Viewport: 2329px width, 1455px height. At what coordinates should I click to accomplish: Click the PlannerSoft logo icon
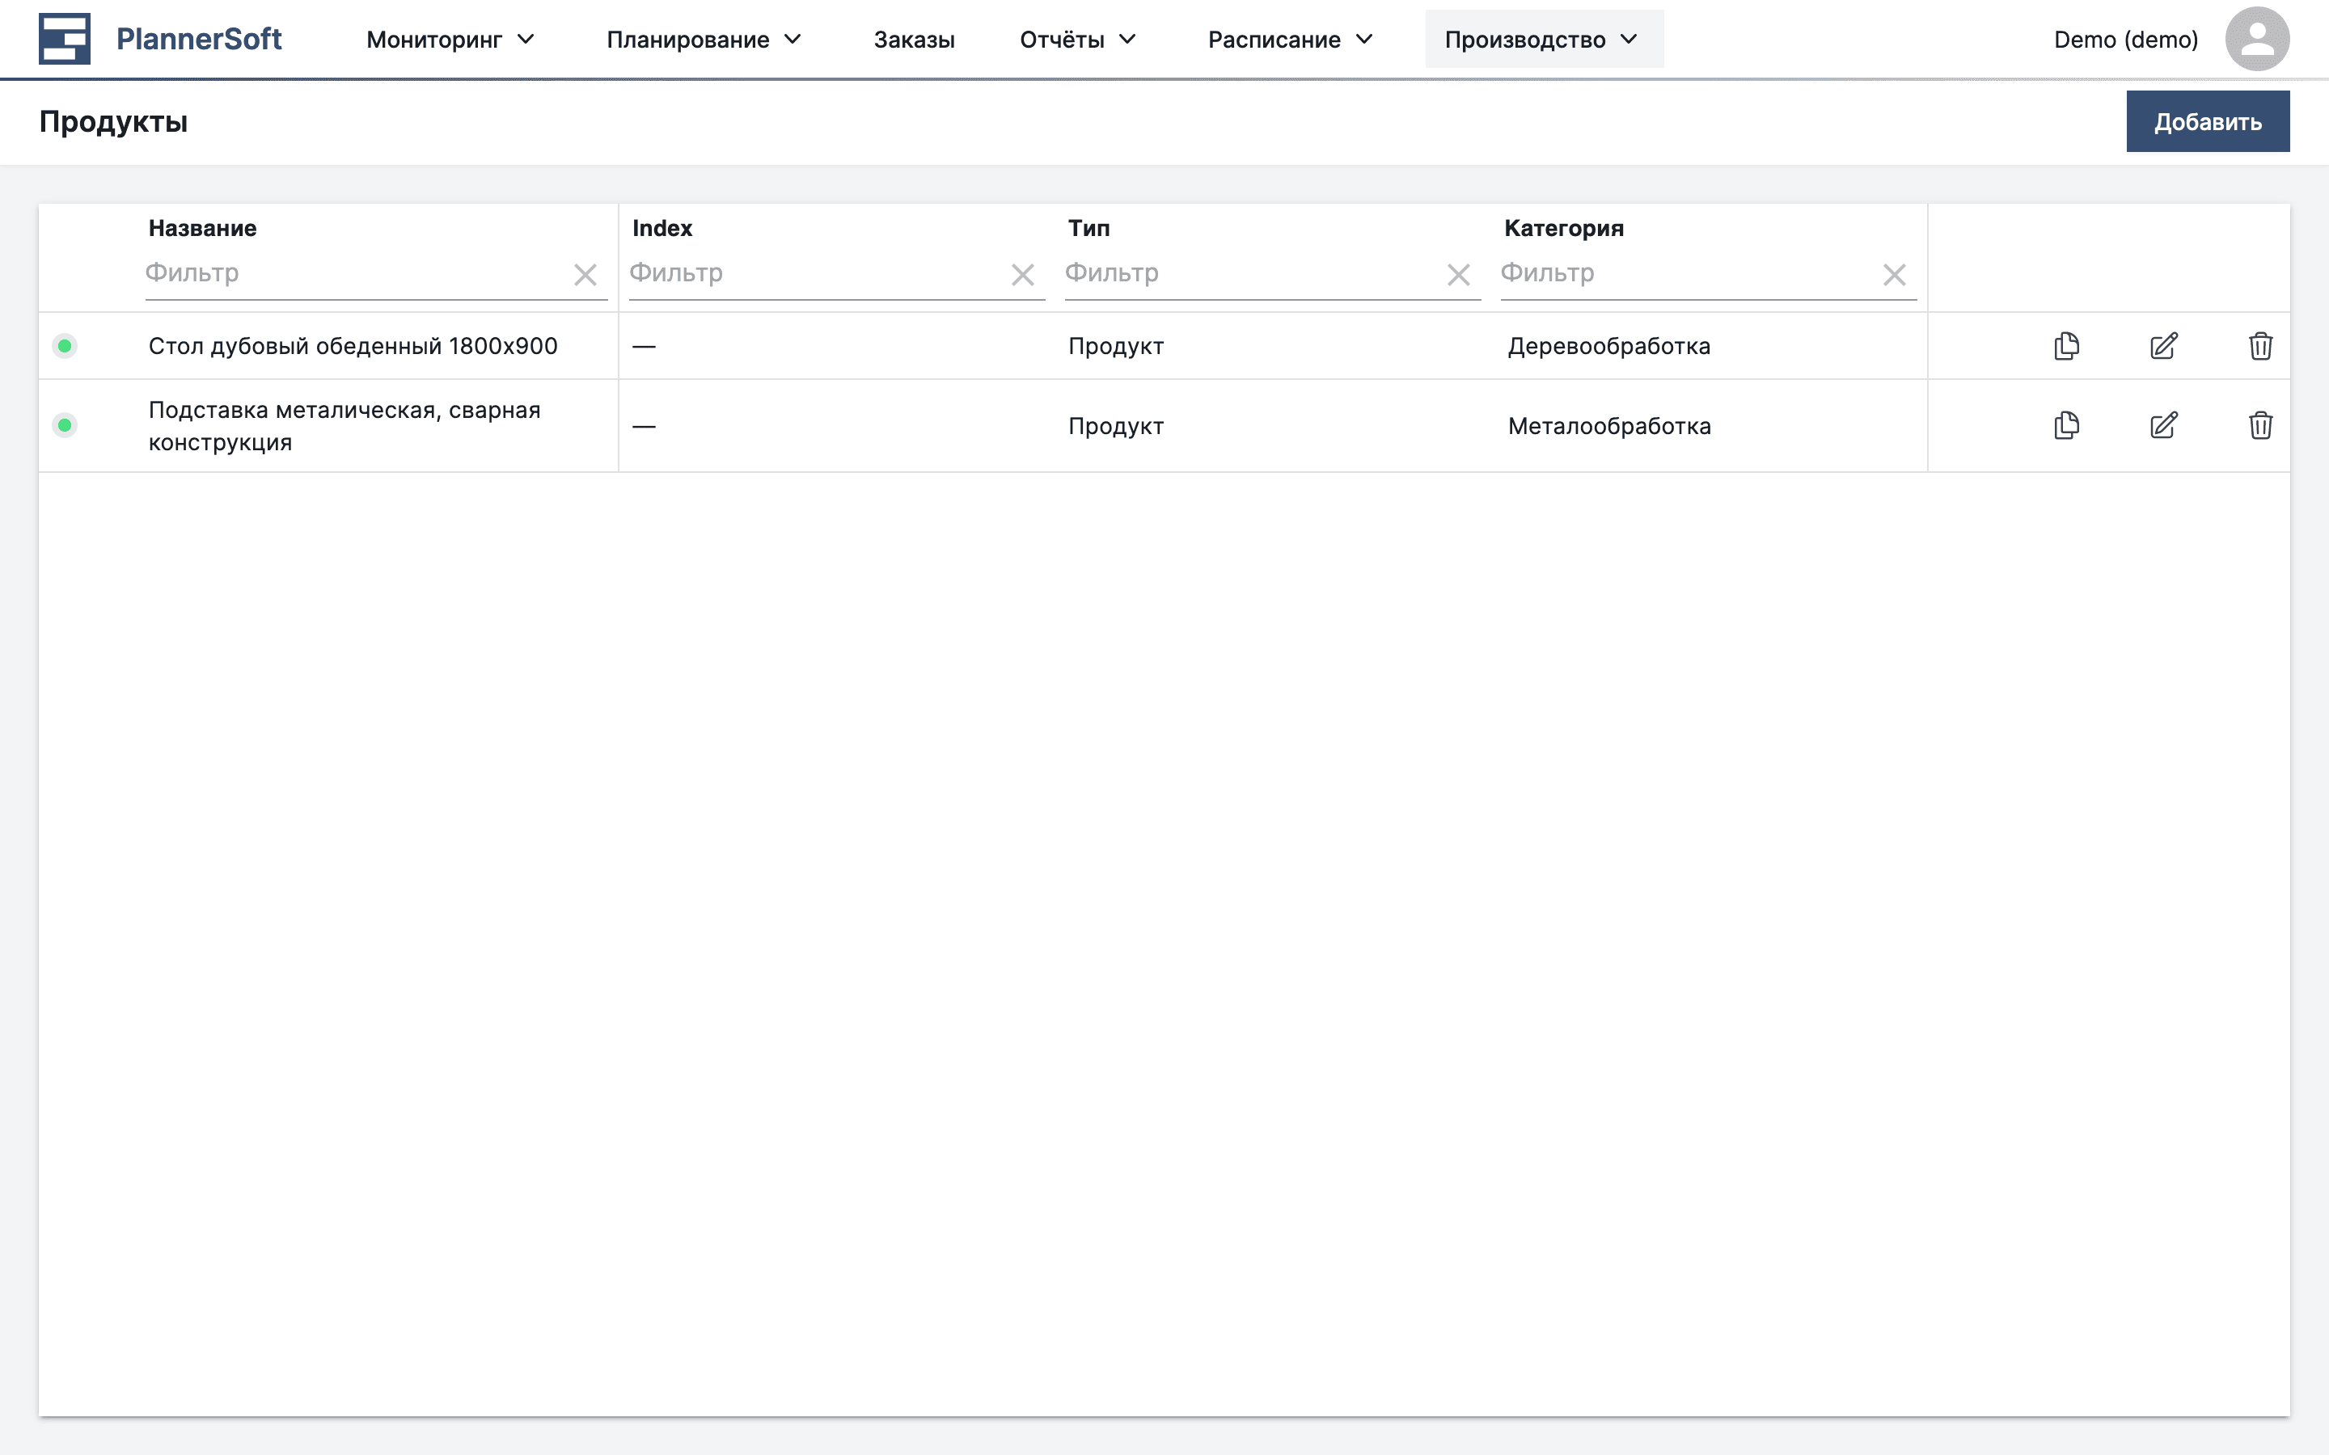pos(65,39)
